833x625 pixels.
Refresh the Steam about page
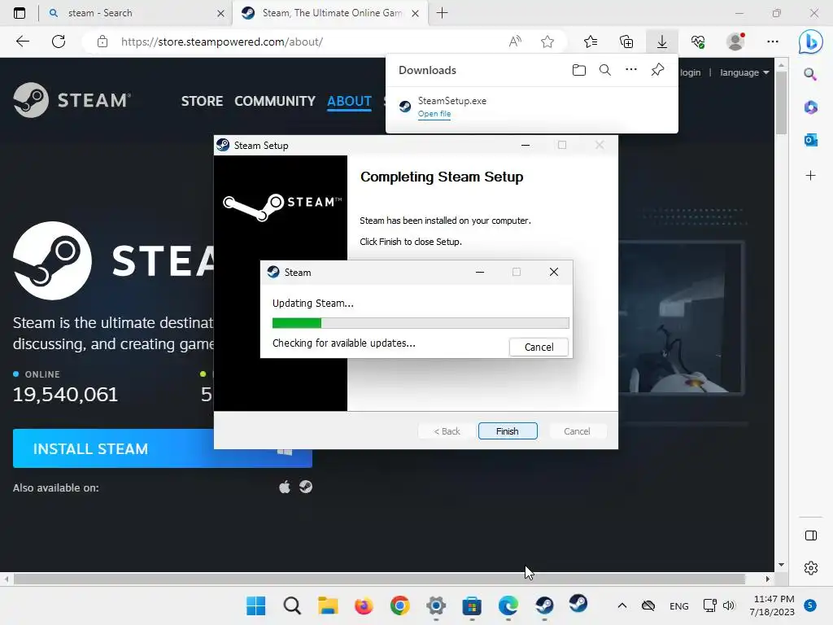click(x=59, y=42)
